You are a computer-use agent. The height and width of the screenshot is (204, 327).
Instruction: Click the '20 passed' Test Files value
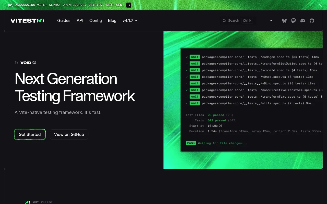point(216,115)
